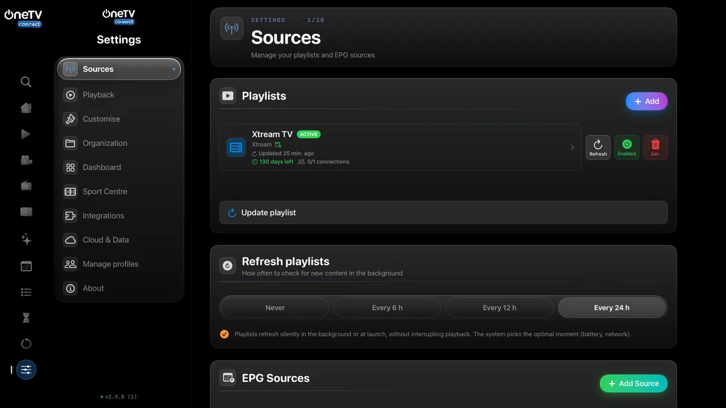Click OneTV Connect logo at top-left corner
Screen dimensions: 726x408
(x=23, y=18)
